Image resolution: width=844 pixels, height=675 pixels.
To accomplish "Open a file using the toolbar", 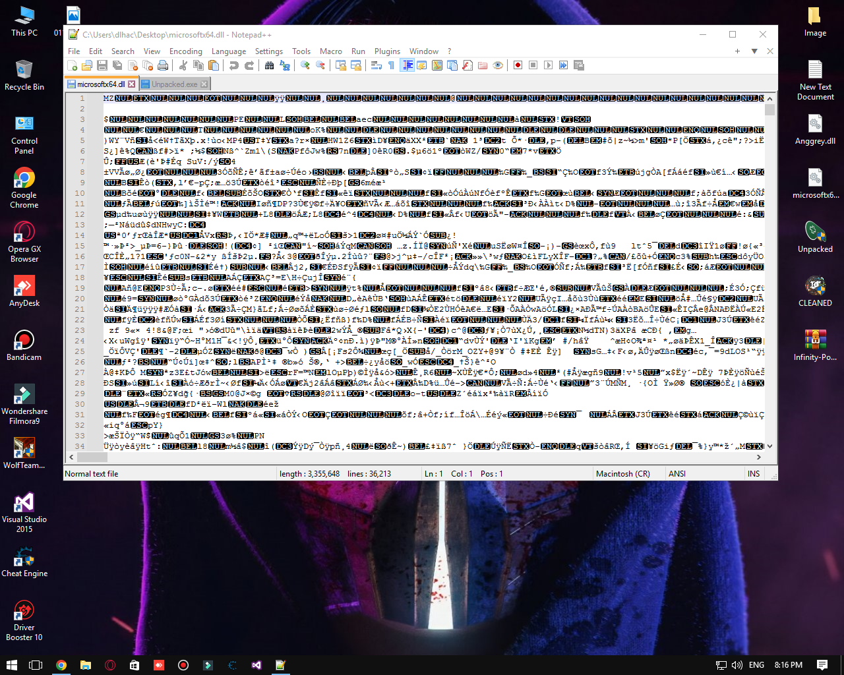I will coord(86,65).
